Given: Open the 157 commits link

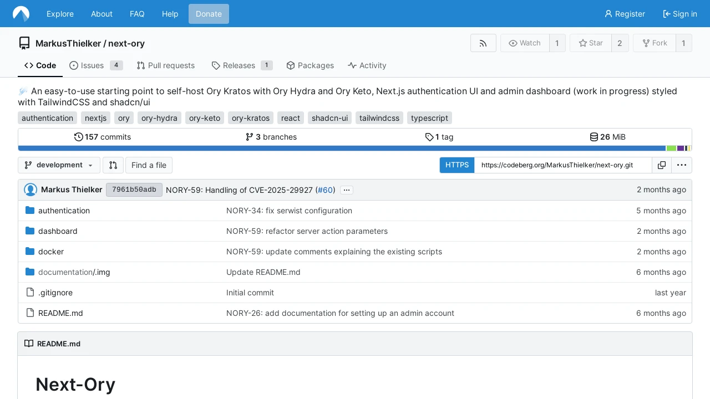Looking at the screenshot, I should [x=103, y=137].
